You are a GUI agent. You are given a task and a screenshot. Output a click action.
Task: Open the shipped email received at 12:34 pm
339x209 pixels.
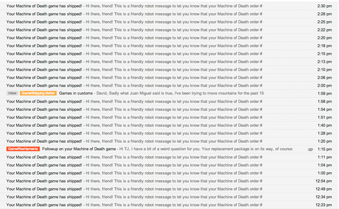(169, 197)
